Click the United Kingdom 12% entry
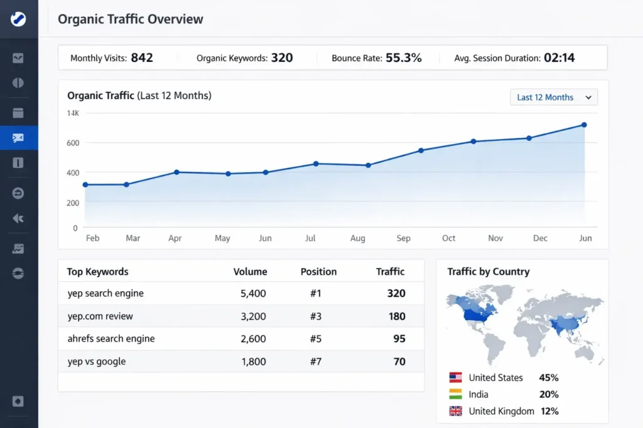 pos(504,411)
